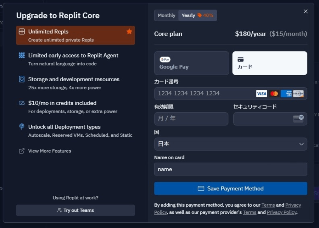Click the Try out Teams button
The width and height of the screenshot is (319, 228).
coord(75,210)
